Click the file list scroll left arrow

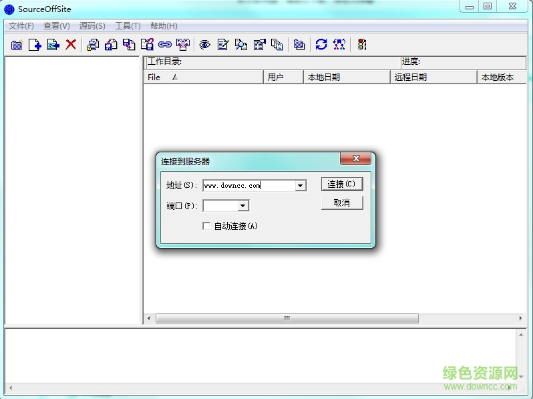(149, 318)
